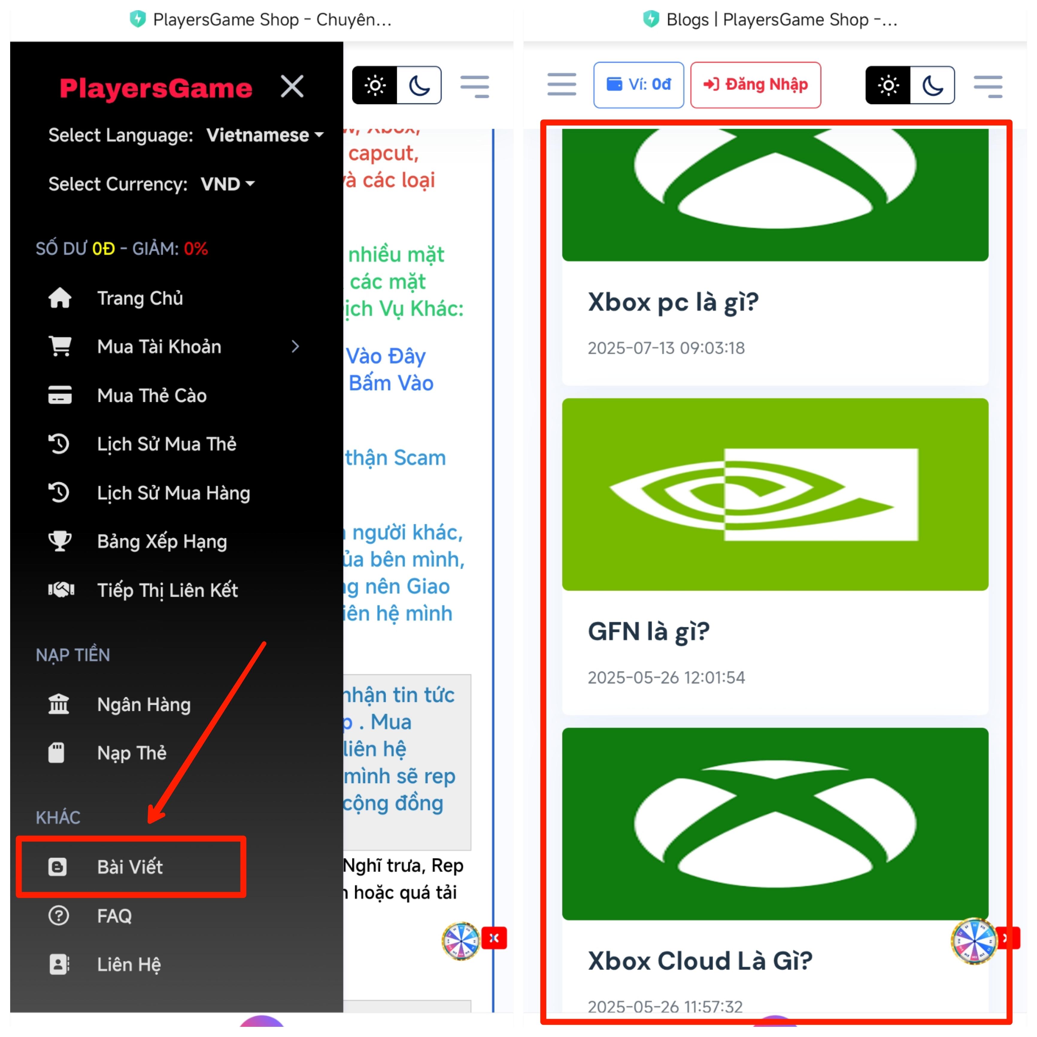The image size is (1037, 1037).
Task: Click the Đăng Nhập login button
Action: click(755, 85)
